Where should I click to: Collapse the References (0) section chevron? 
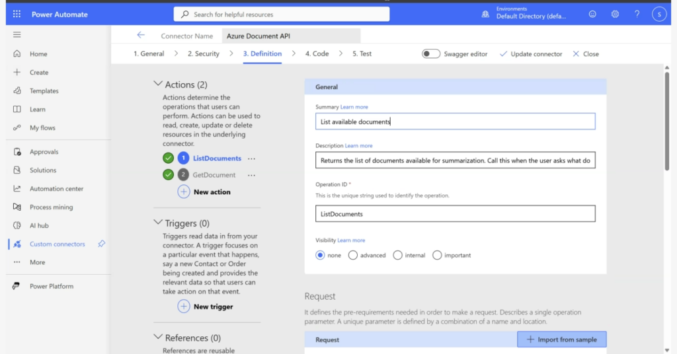158,337
